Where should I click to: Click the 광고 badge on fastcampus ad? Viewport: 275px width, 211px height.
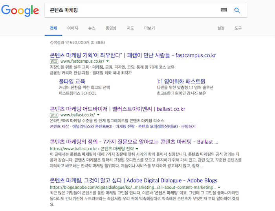pos(54,62)
